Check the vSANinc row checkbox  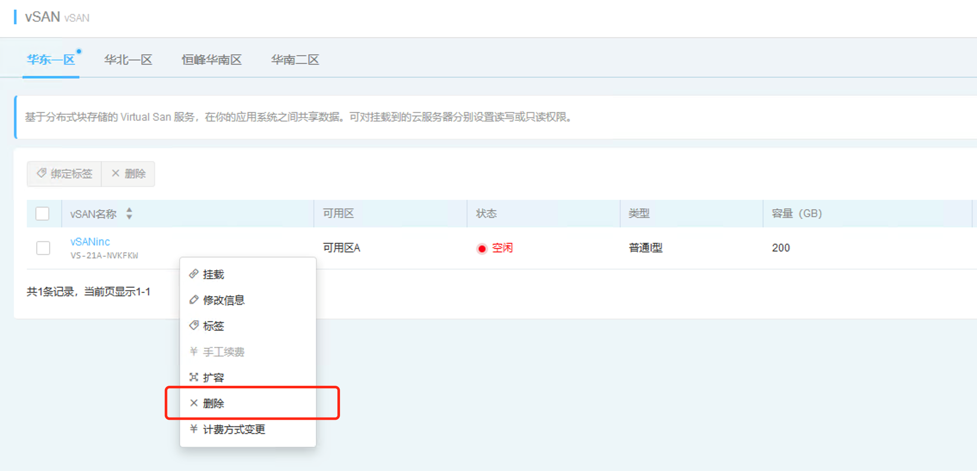(43, 248)
